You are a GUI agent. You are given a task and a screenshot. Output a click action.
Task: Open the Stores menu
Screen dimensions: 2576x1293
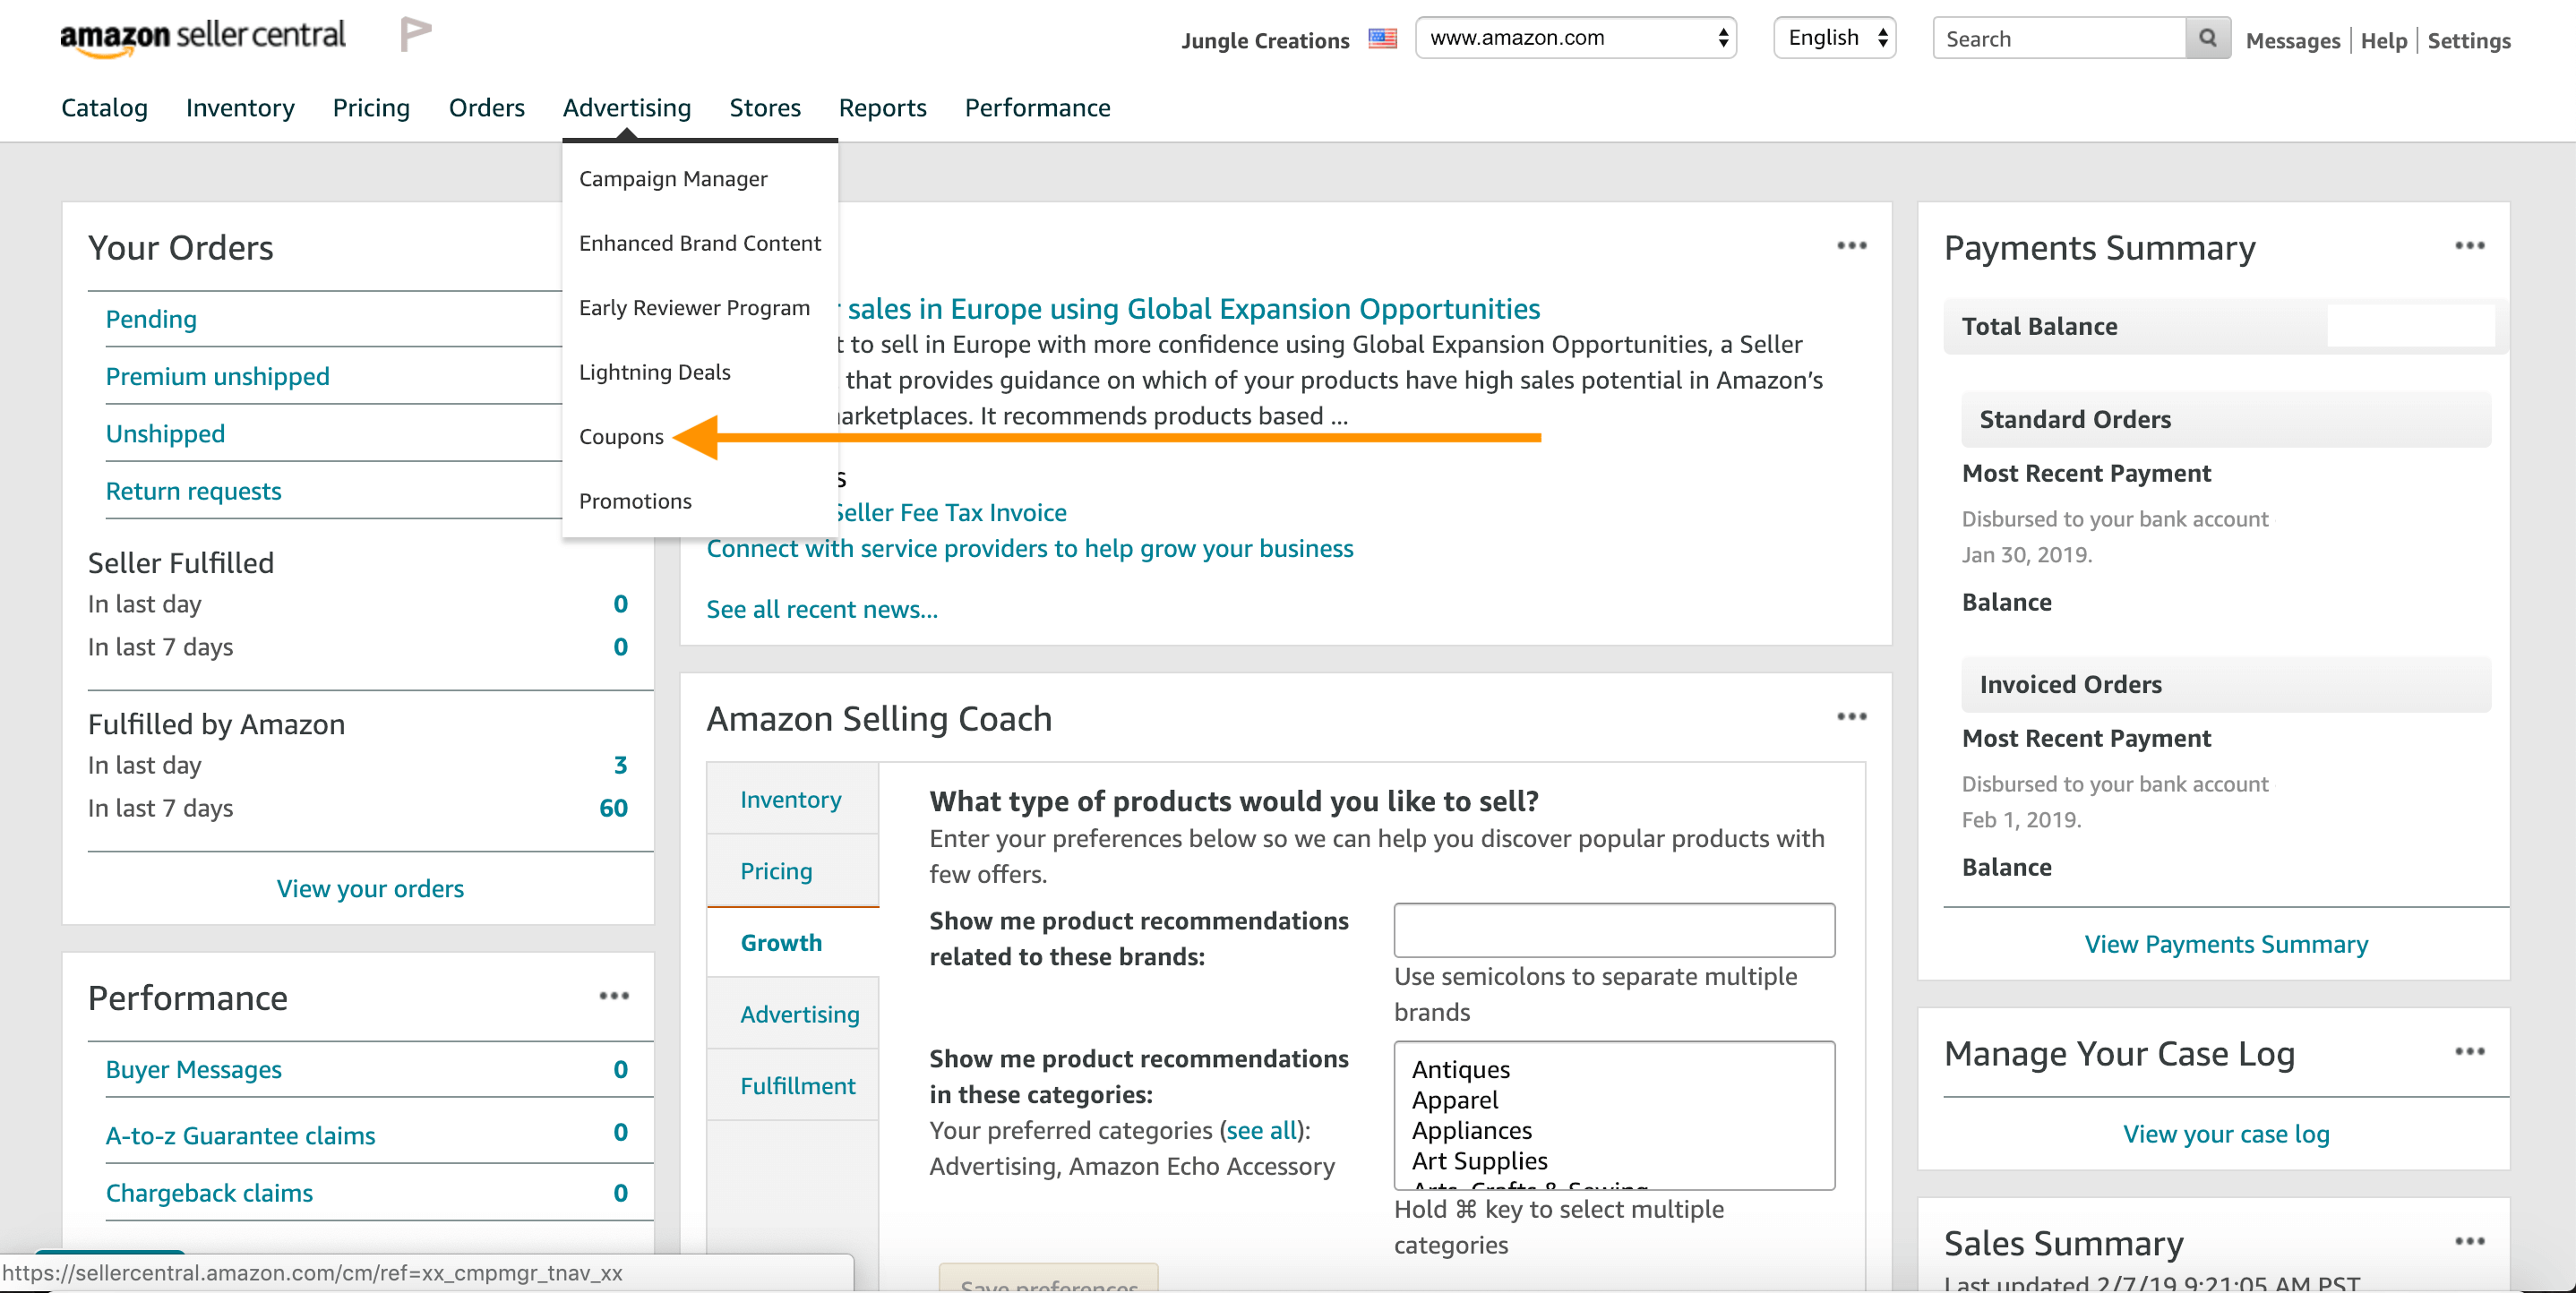click(765, 108)
